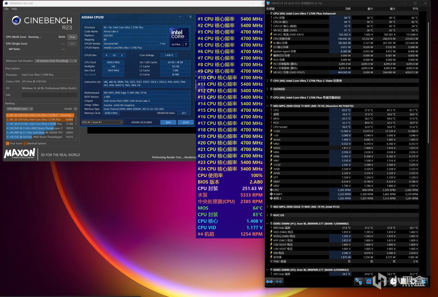Expand the ranking Details dropdown arrow
The width and height of the screenshot is (438, 297).
tap(76, 109)
